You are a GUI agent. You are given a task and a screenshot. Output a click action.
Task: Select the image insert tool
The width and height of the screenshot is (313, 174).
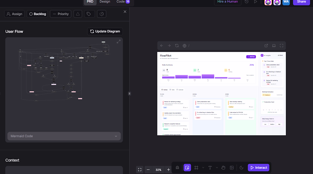tap(232, 168)
